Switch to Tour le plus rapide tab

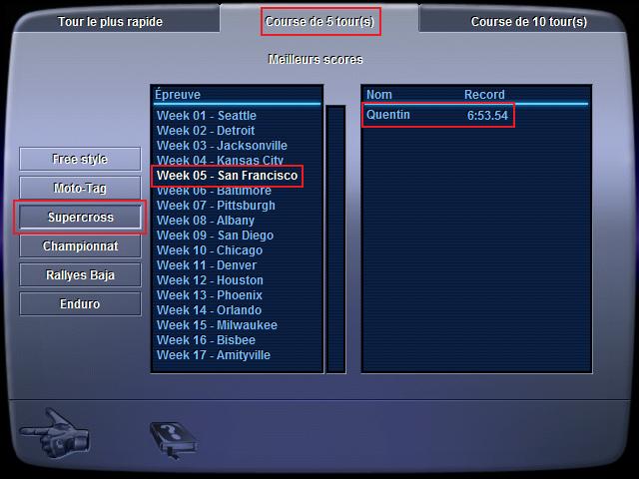coord(110,22)
